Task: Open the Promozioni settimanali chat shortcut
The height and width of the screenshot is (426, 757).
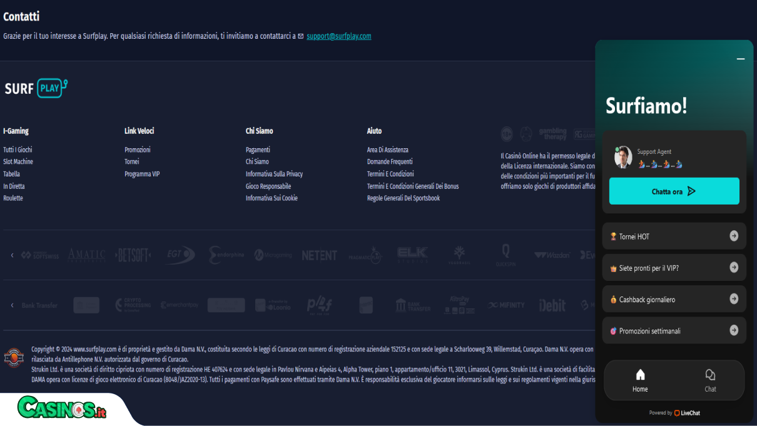Action: pyautogui.click(x=674, y=330)
